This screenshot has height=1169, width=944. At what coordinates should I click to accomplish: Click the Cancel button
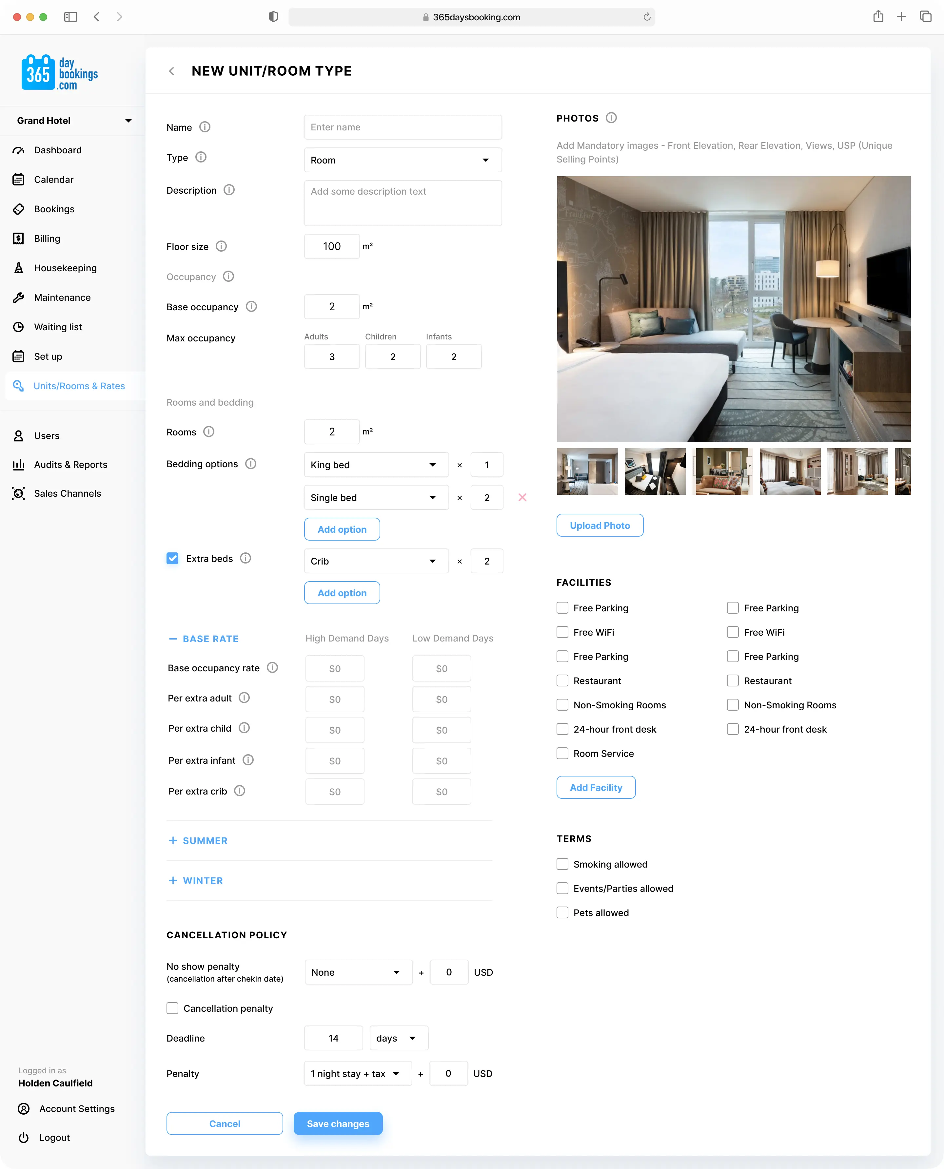(225, 1123)
